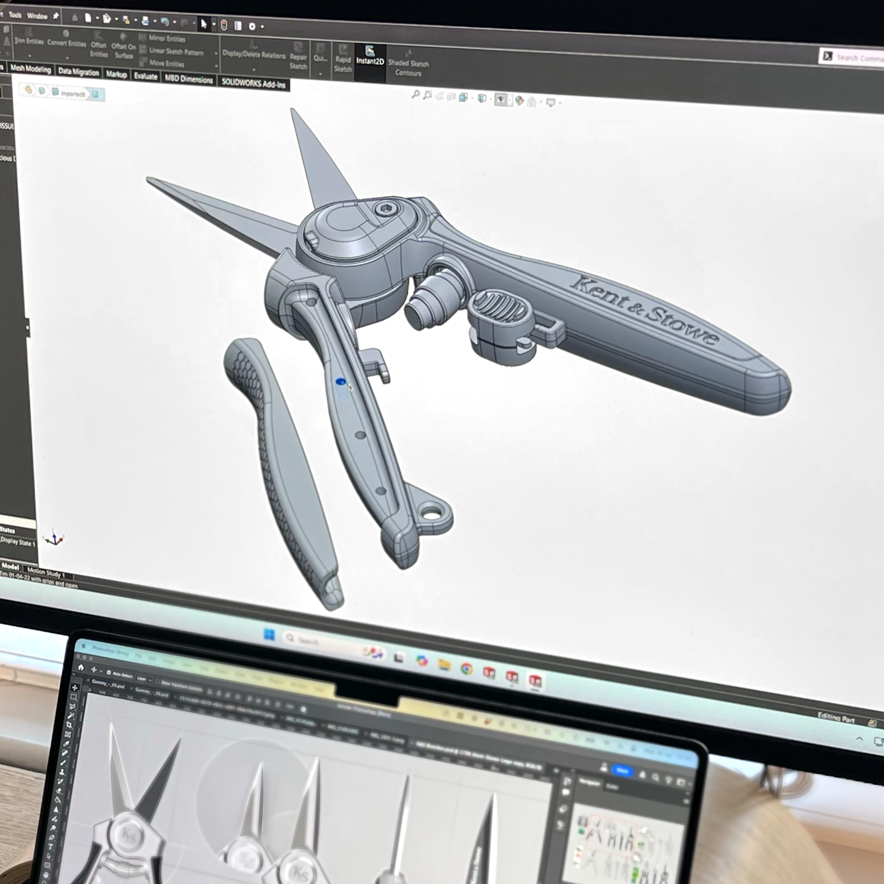Screen dimensions: 884x884
Task: Click Linear Sketch Pattern button
Action: [172, 51]
